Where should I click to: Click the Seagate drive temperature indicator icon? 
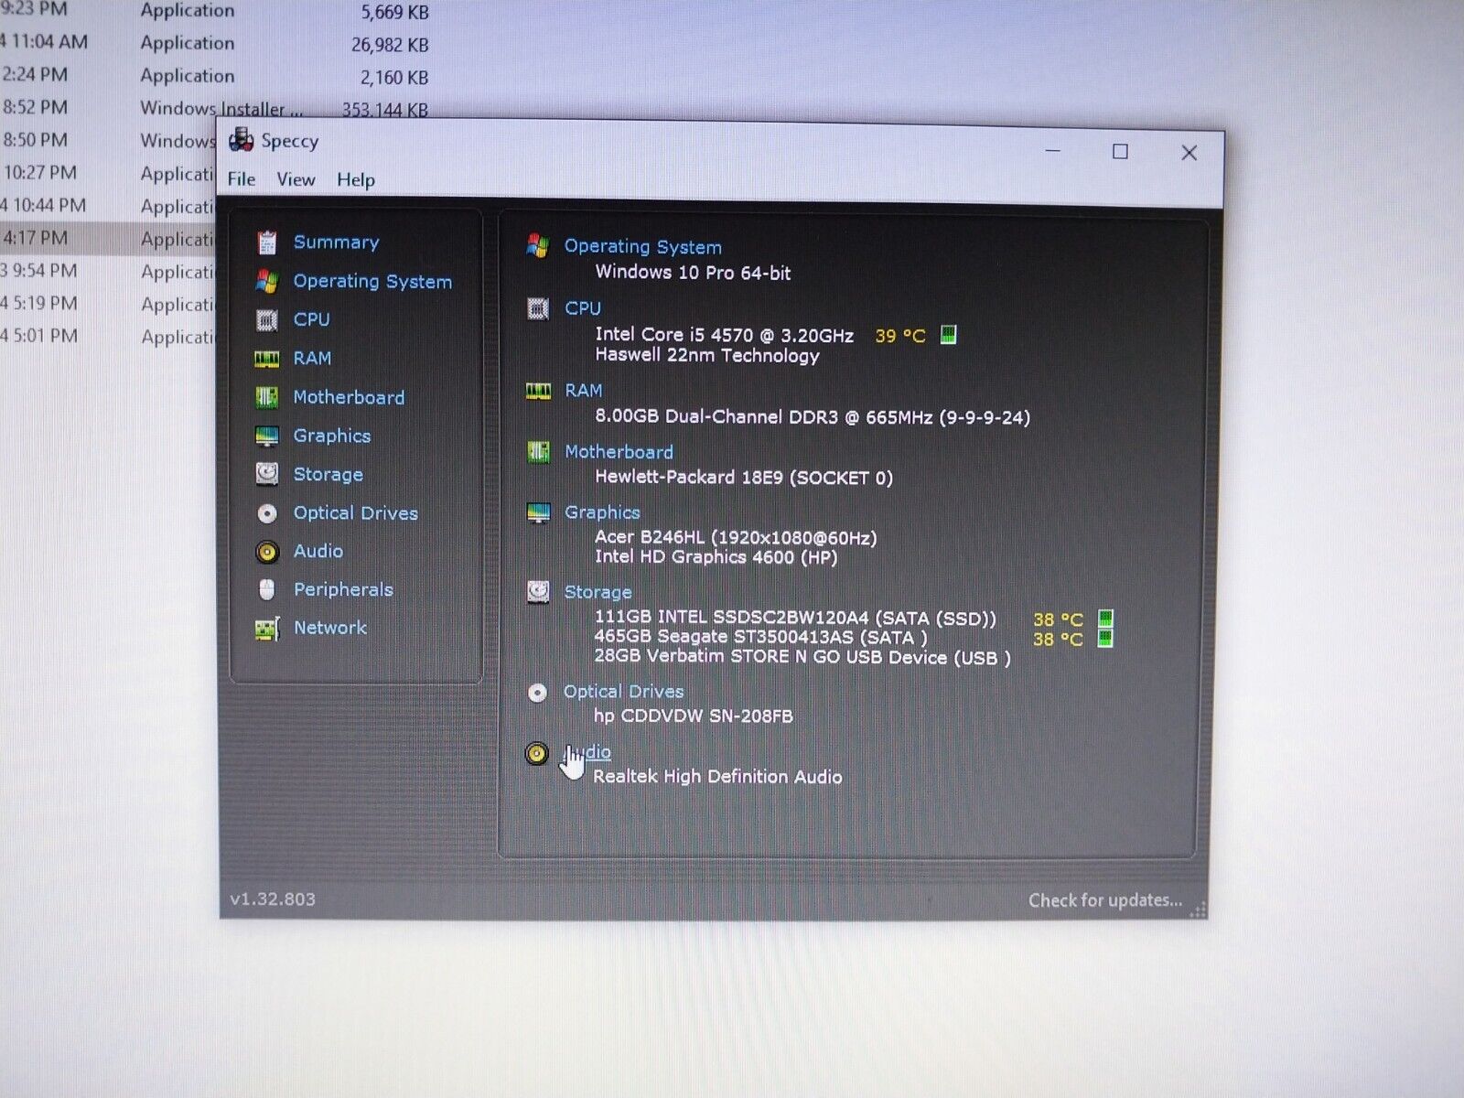coord(1105,639)
